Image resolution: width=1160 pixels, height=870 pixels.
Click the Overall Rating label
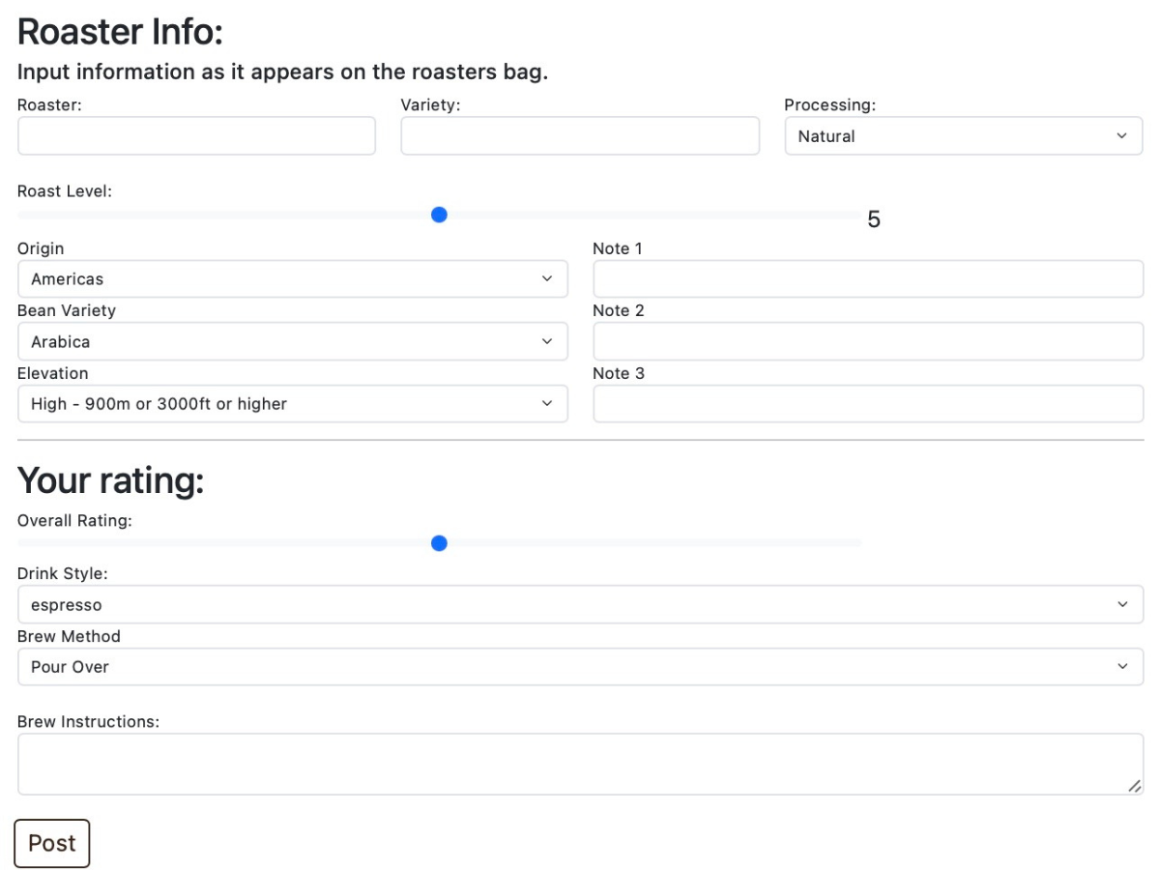74,520
